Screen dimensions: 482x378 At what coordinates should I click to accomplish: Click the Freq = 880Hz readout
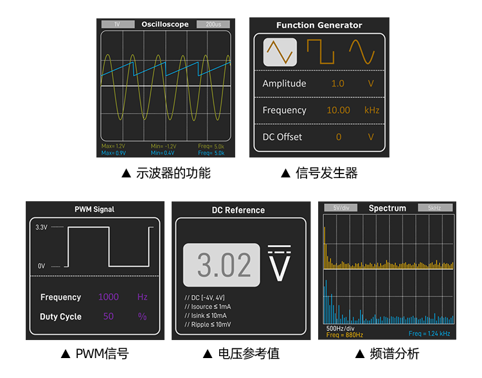pos(344,335)
